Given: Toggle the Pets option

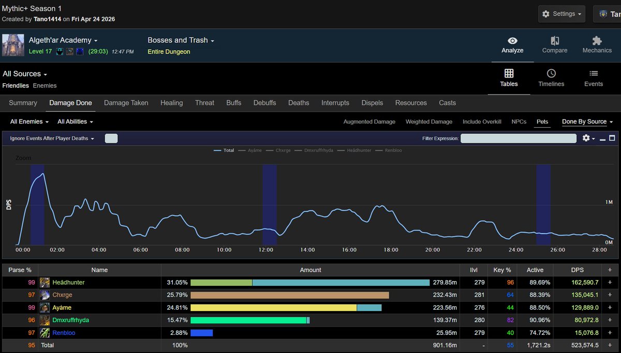Looking at the screenshot, I should click(542, 122).
